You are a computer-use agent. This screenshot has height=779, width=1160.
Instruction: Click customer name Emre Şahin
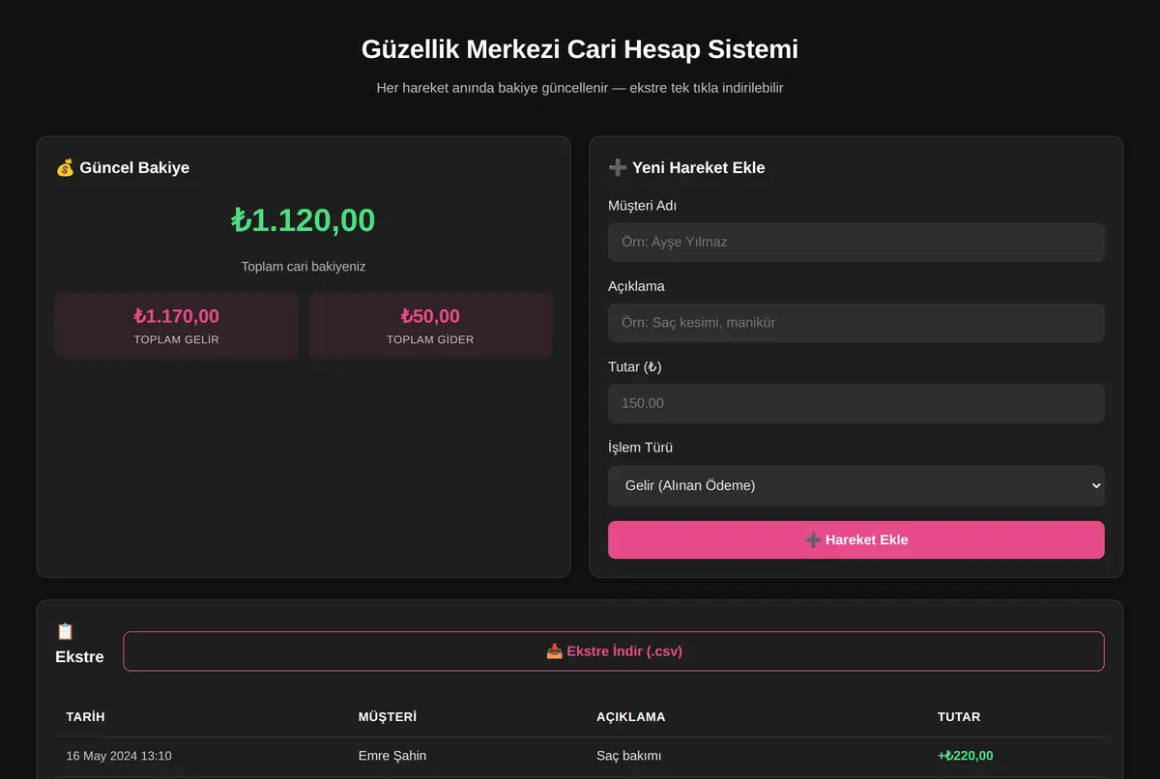(x=392, y=756)
